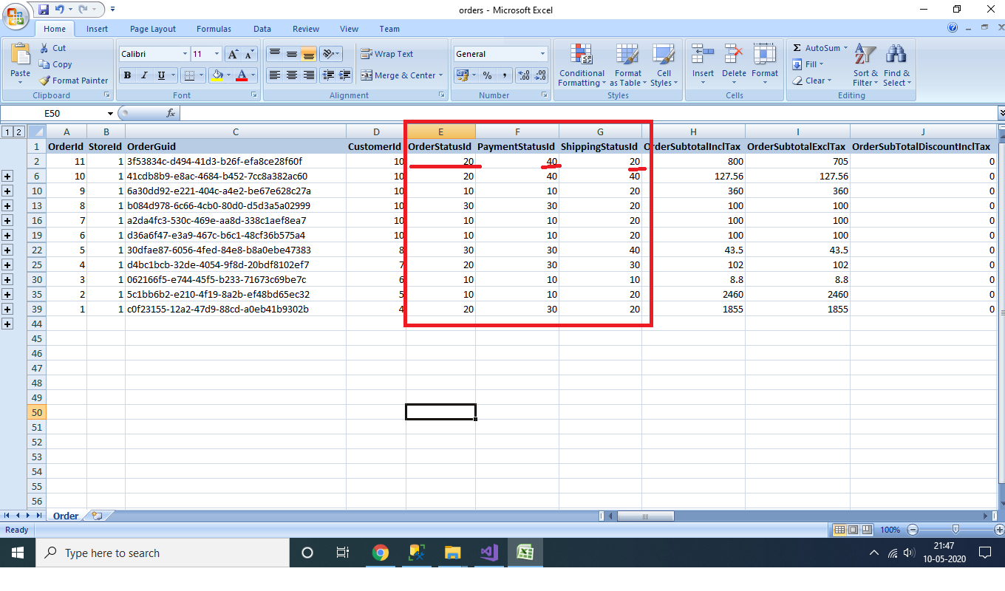Screen dimensions: 1005x591
Task: Open the font color red swatch
Action: click(x=242, y=75)
